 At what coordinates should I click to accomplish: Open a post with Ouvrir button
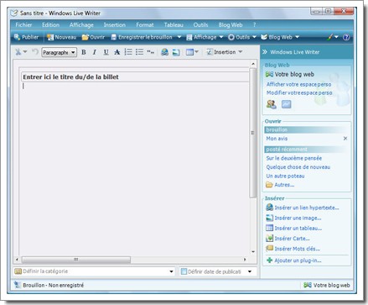(93, 37)
